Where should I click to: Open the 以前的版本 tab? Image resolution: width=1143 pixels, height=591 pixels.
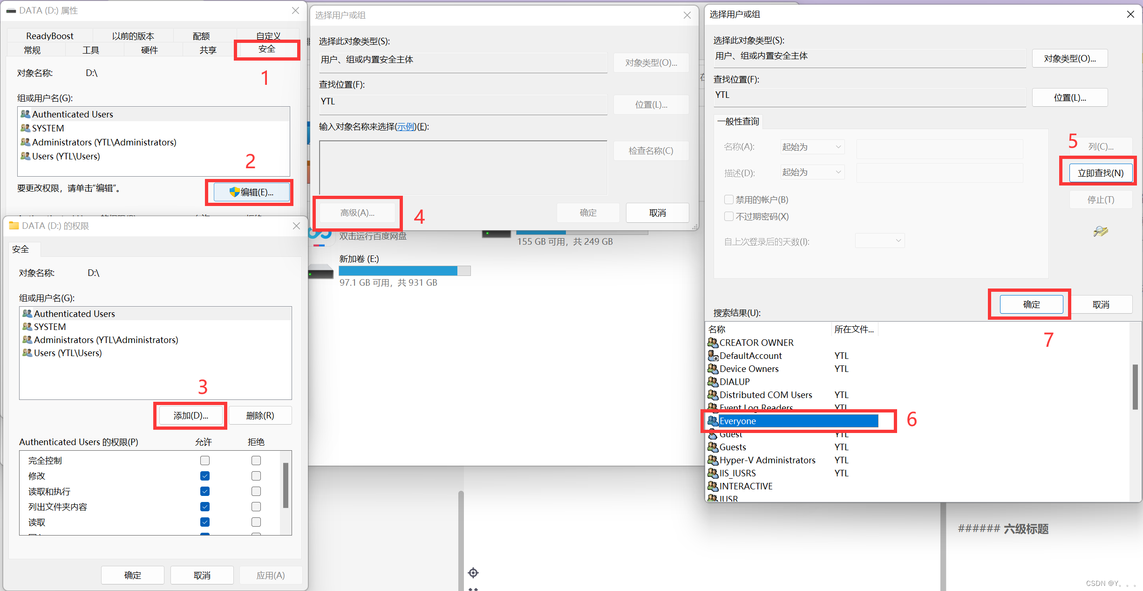(133, 36)
